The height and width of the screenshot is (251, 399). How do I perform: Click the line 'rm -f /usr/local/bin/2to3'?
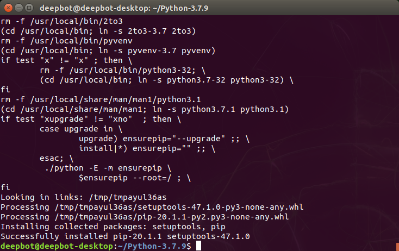tap(61, 21)
